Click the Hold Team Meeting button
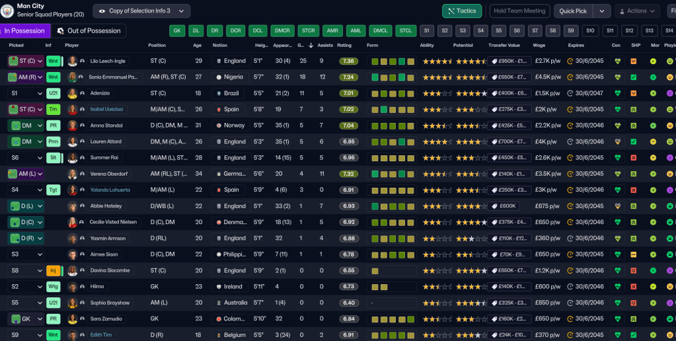The height and width of the screenshot is (341, 676). 519,11
